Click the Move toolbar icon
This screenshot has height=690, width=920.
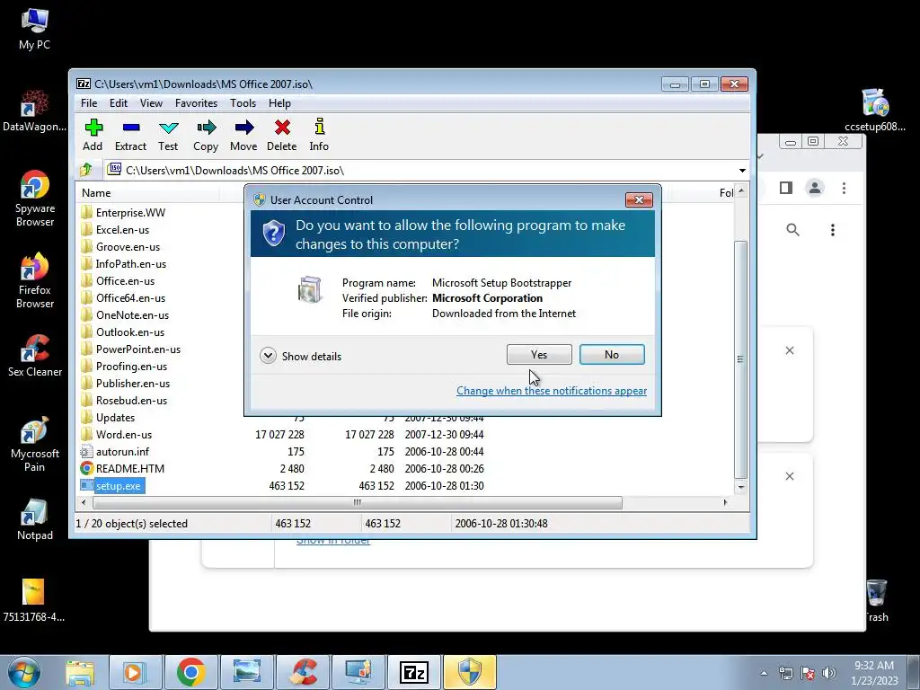[243, 135]
